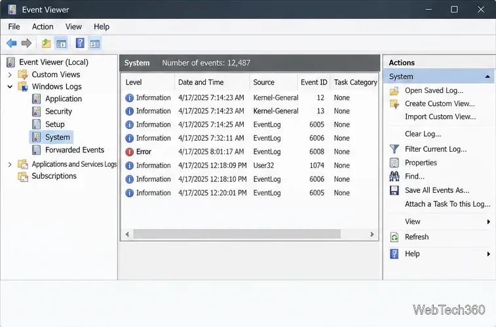
Task: Click the info icon on Event ID 12 row
Action: (129, 98)
